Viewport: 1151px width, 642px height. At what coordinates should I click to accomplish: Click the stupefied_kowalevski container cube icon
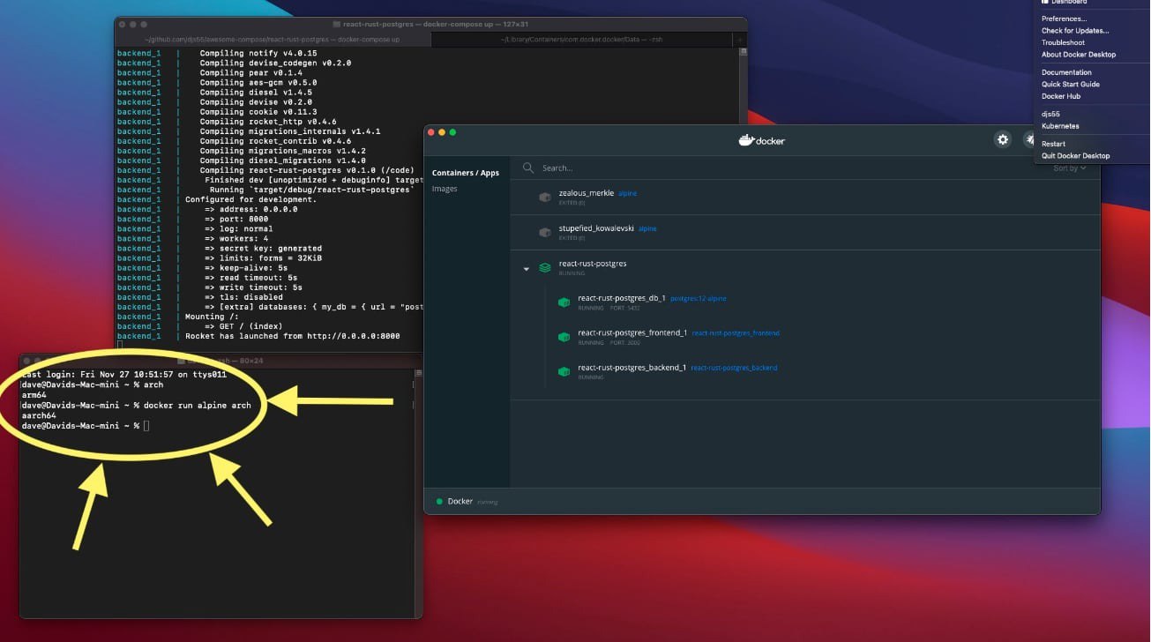click(545, 232)
